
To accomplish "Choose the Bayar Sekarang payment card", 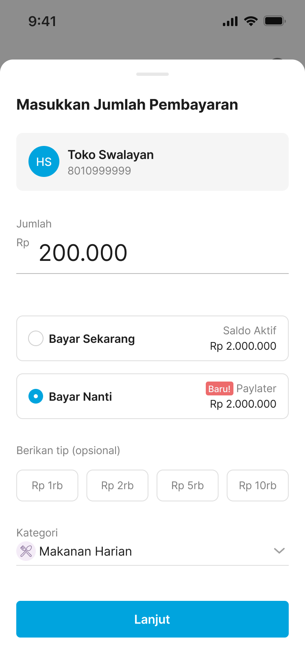I will 152,338.
